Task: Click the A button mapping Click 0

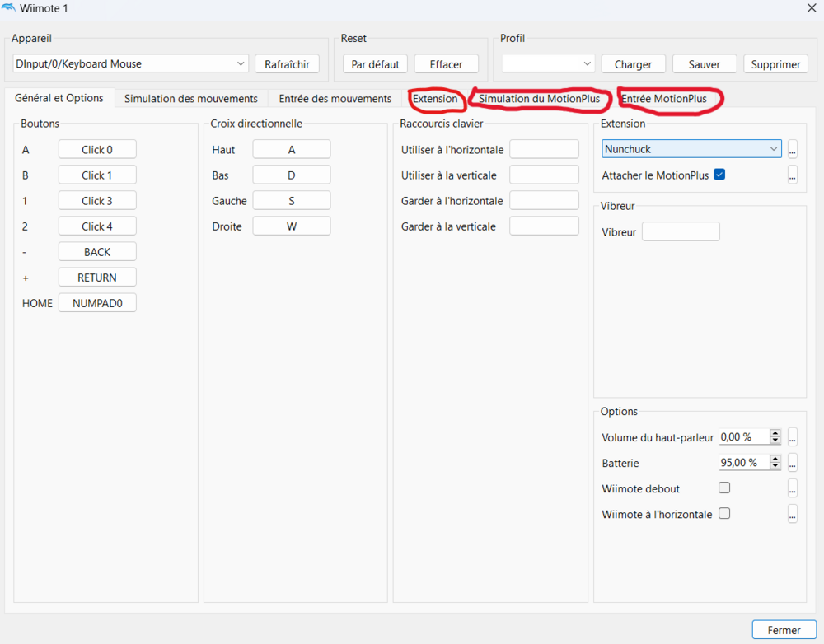Action: click(x=97, y=149)
